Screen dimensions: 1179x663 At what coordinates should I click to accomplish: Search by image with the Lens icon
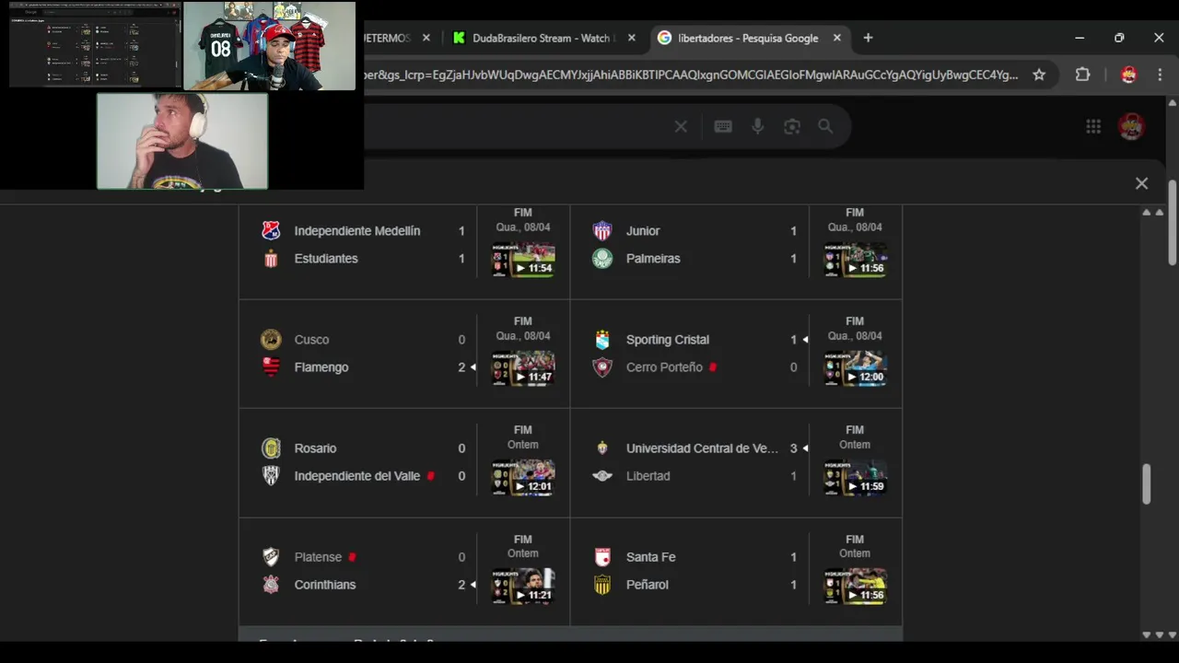(792, 127)
